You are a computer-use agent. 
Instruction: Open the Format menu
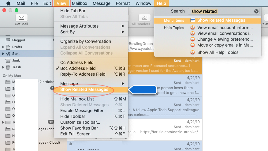coord(123,3)
